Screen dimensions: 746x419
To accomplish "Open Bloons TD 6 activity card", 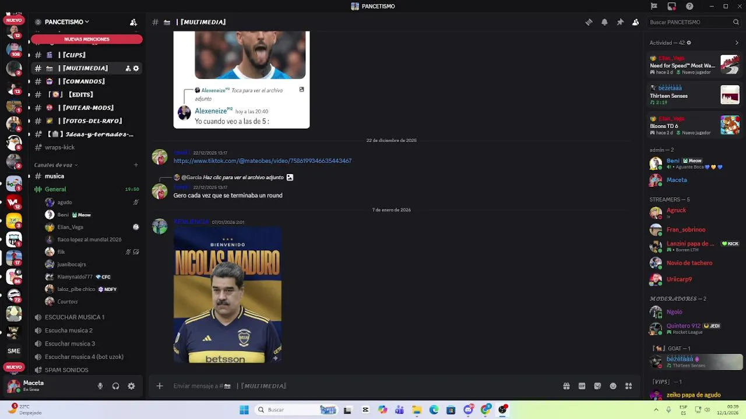I will (695, 126).
